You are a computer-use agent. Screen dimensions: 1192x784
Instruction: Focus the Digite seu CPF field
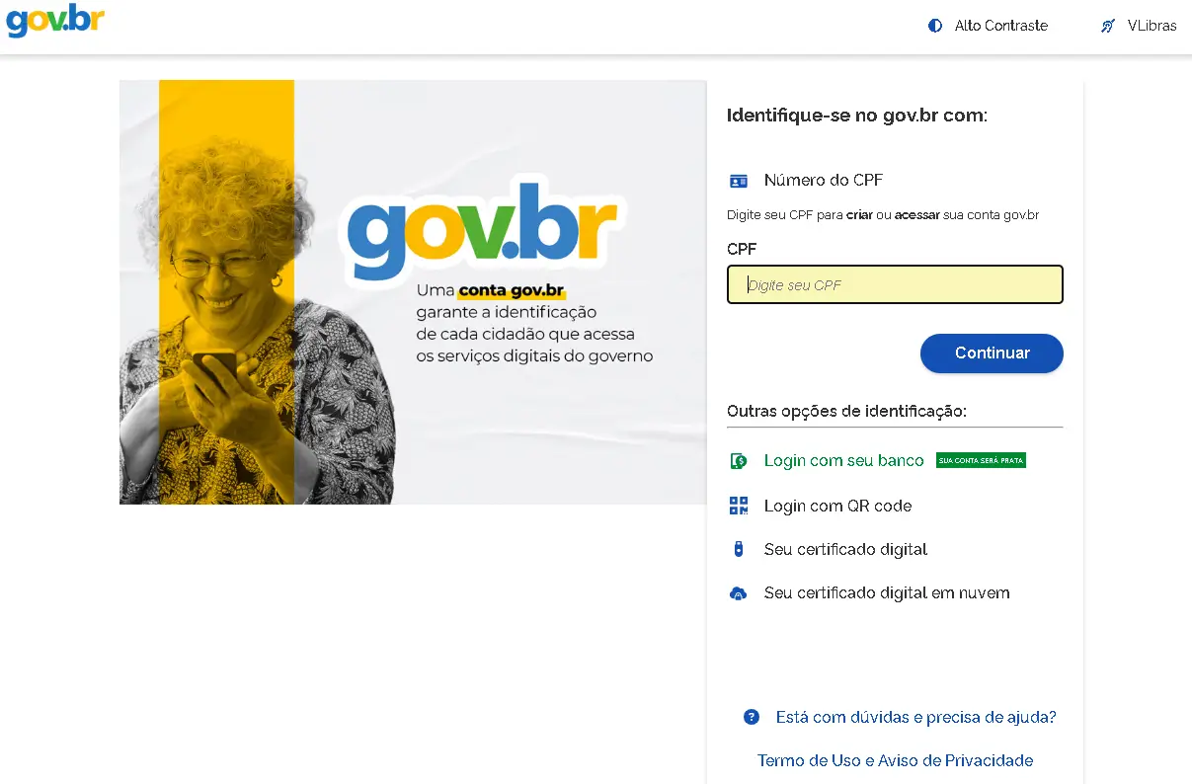tap(895, 284)
